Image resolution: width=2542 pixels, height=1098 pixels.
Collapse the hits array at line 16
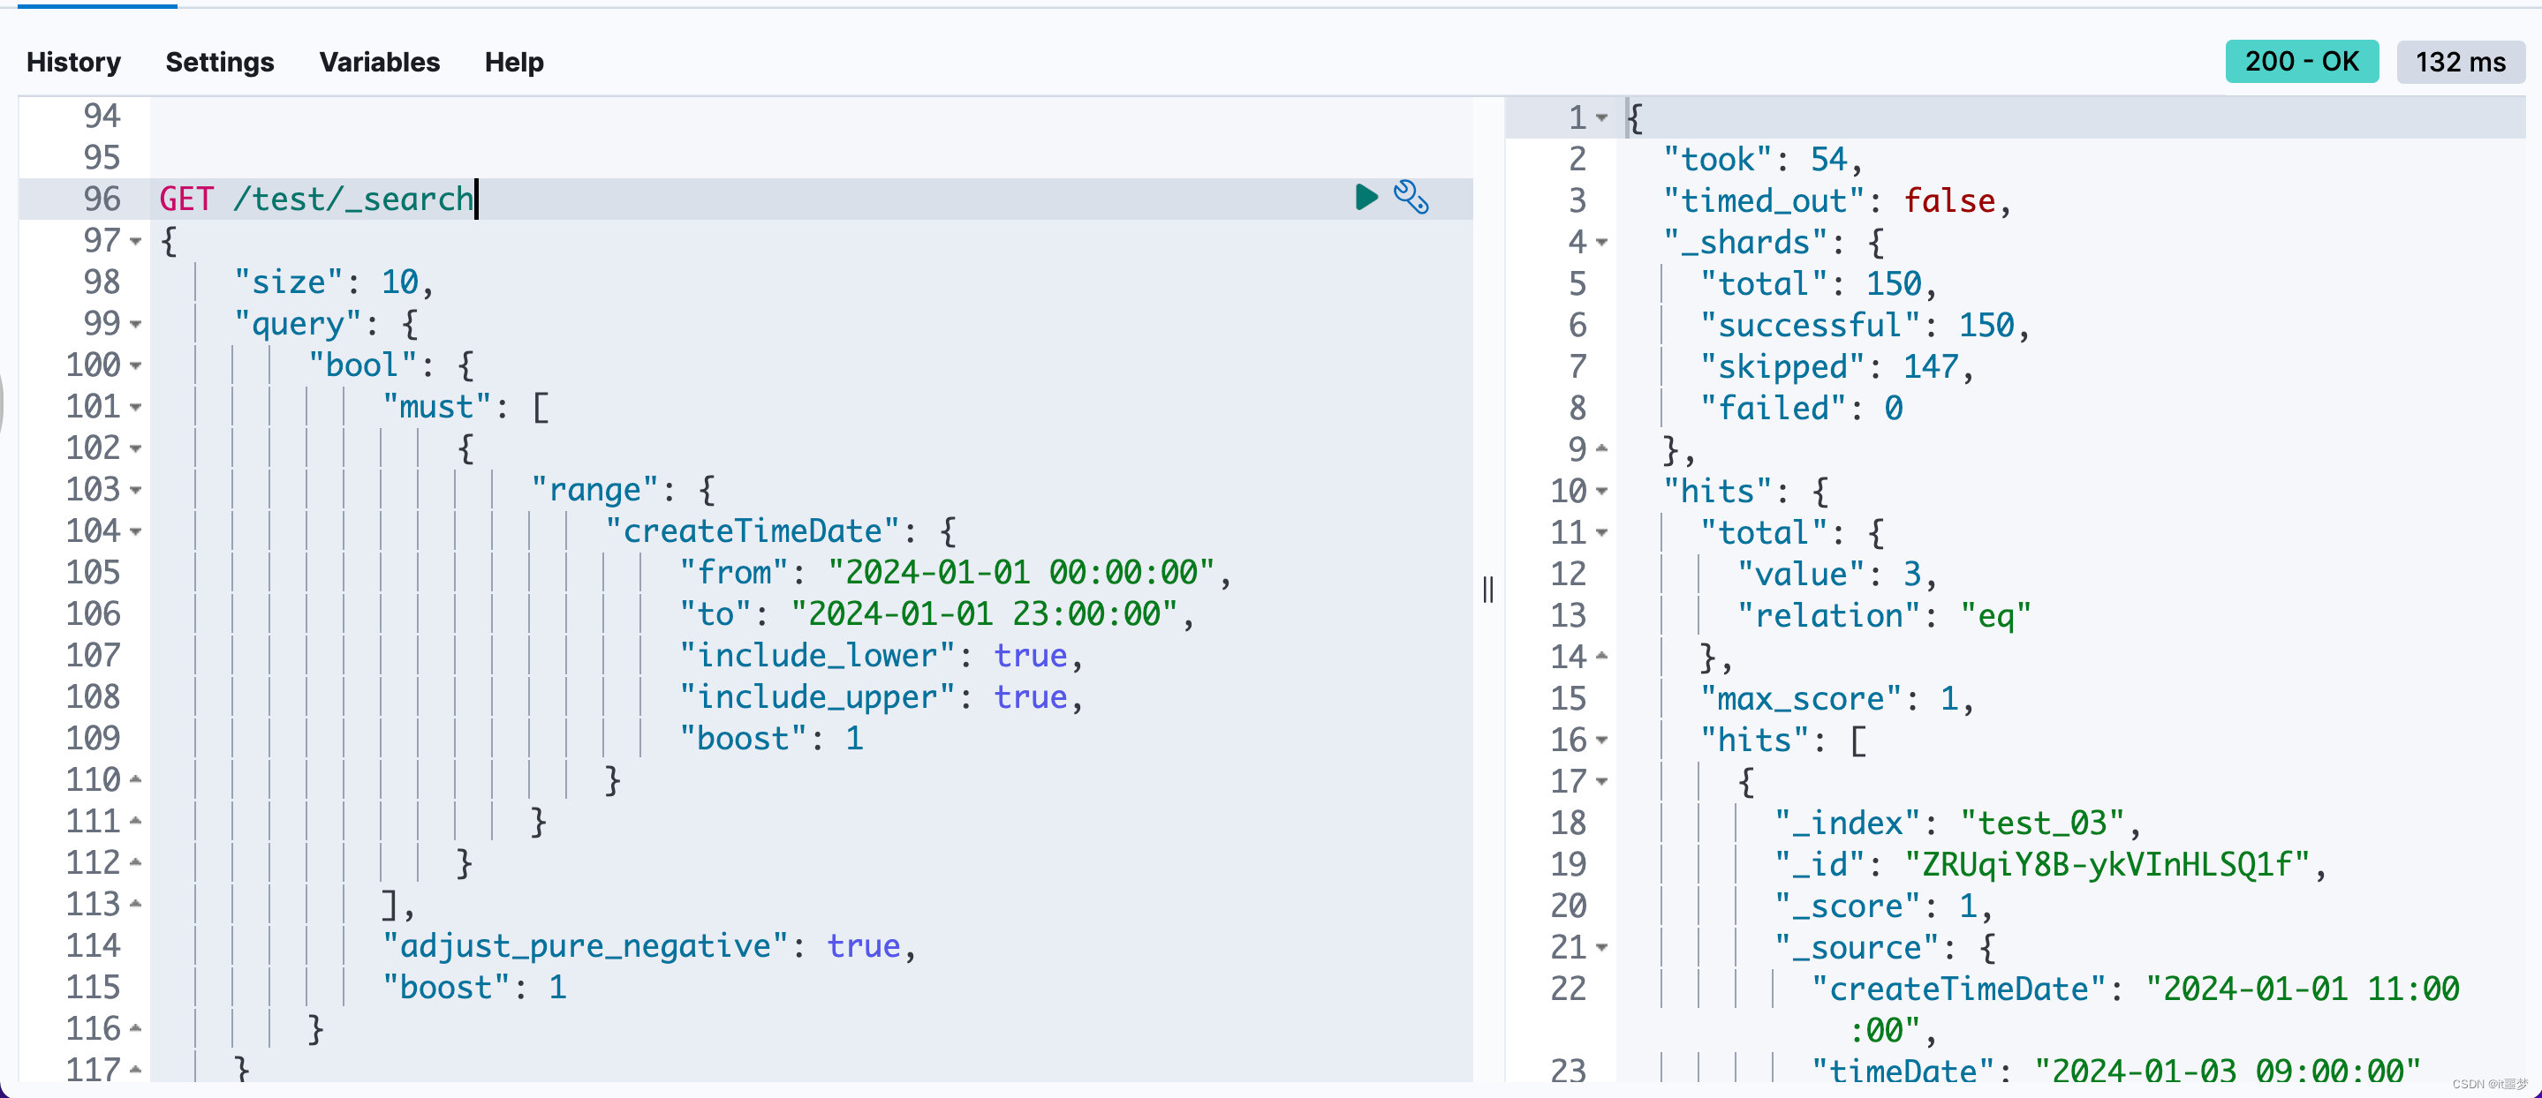tap(1601, 740)
